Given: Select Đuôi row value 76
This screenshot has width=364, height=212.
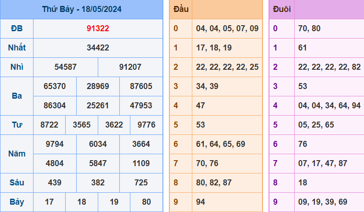Looking at the screenshot, I should [x=302, y=144].
